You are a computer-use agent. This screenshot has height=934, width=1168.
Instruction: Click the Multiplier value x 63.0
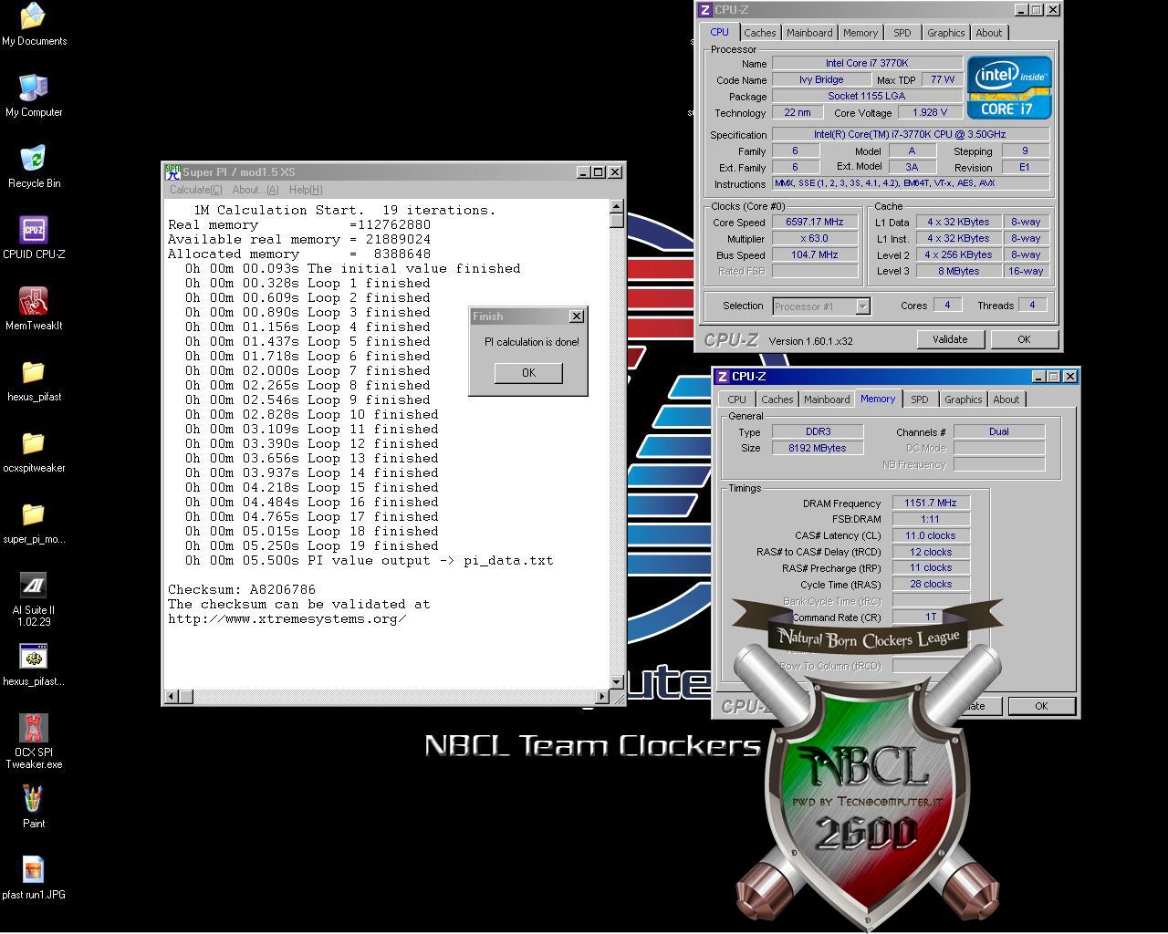click(x=815, y=238)
